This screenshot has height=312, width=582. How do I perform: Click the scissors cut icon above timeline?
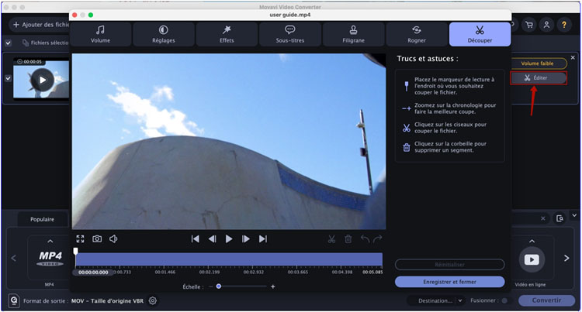[331, 239]
